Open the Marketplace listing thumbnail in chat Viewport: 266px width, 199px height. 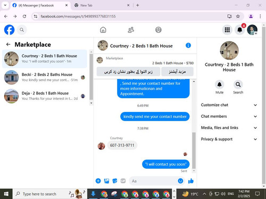click(99, 60)
